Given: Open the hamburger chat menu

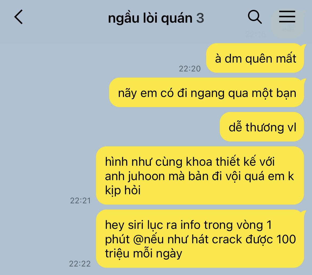Looking at the screenshot, I should click(x=287, y=17).
